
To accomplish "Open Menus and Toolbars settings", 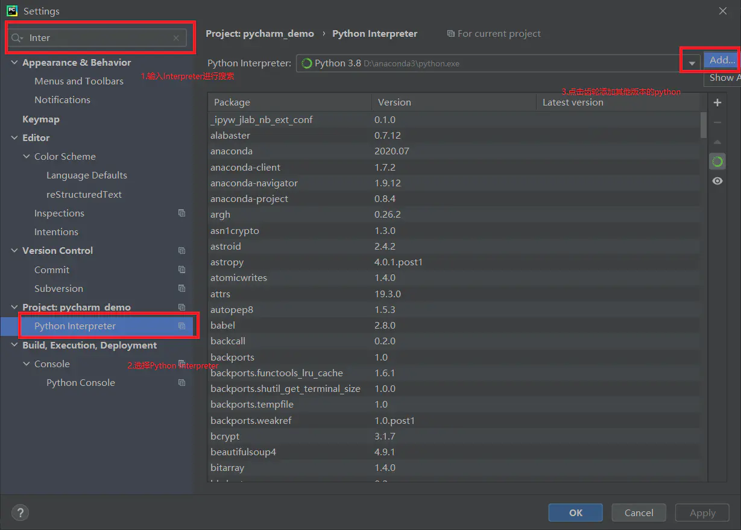I will coord(79,81).
